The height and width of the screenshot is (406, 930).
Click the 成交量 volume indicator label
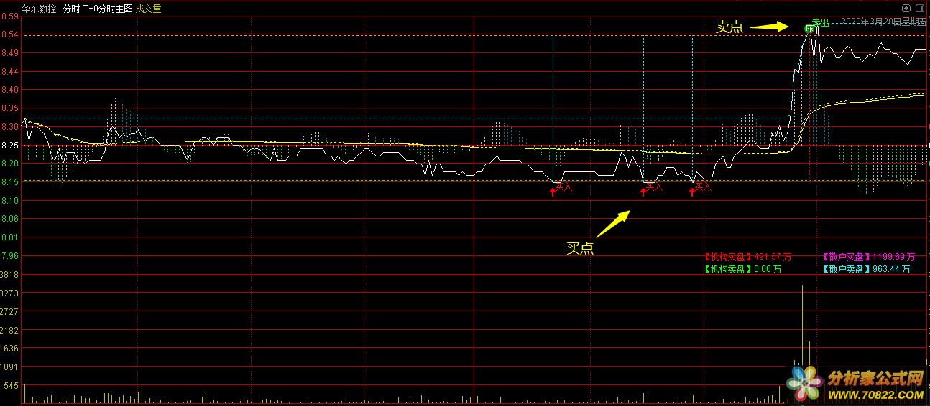(149, 9)
